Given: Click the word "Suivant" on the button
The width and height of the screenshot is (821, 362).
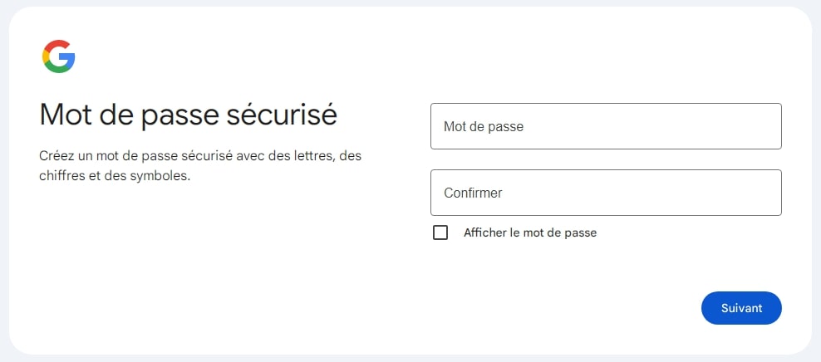Looking at the screenshot, I should (x=741, y=308).
